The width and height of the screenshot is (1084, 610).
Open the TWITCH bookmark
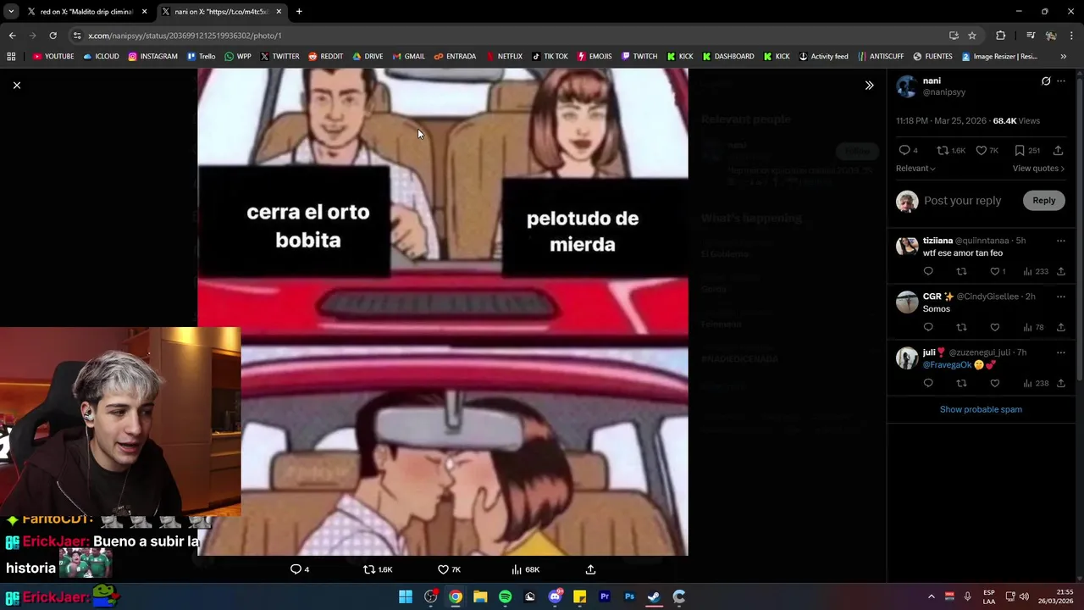point(639,57)
